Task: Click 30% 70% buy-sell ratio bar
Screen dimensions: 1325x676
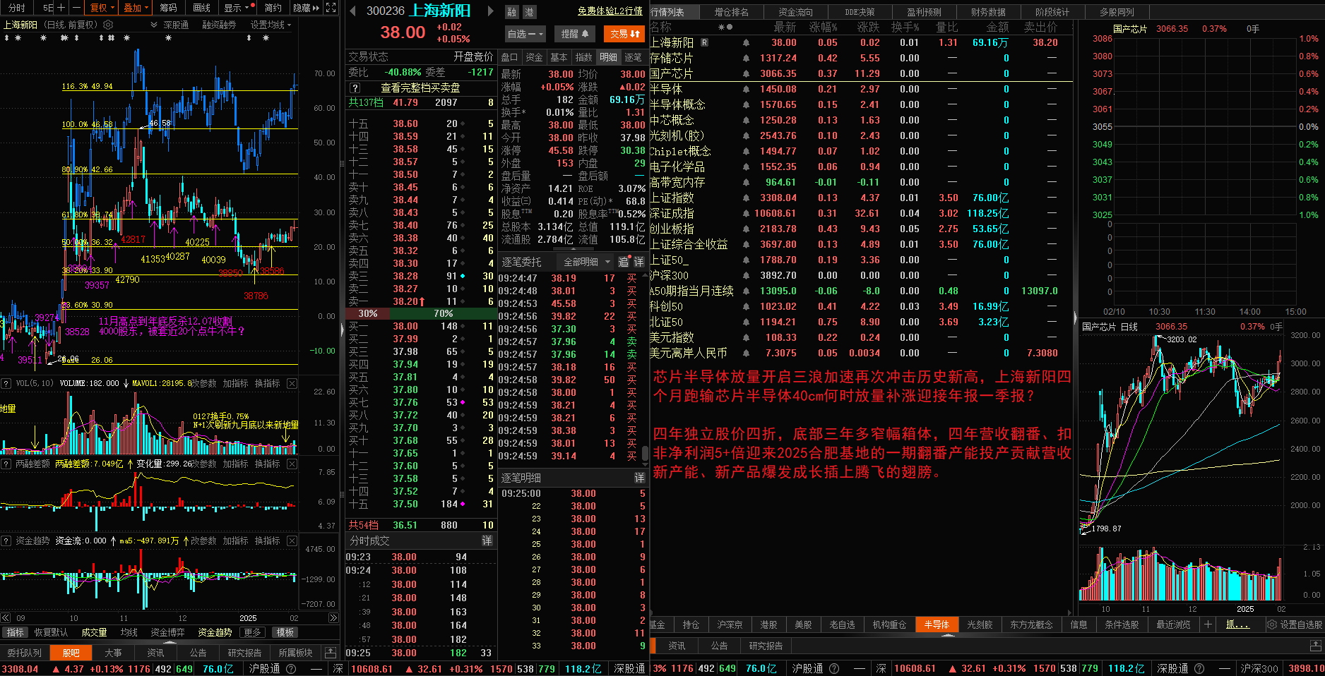Action: tap(422, 313)
